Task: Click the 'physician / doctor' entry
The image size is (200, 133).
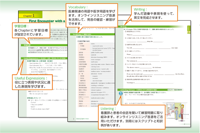Action: click(96, 74)
